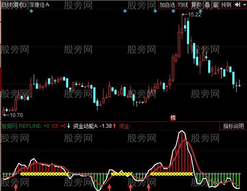
Task: Click the 15.22 high price label
Action: coord(195,15)
